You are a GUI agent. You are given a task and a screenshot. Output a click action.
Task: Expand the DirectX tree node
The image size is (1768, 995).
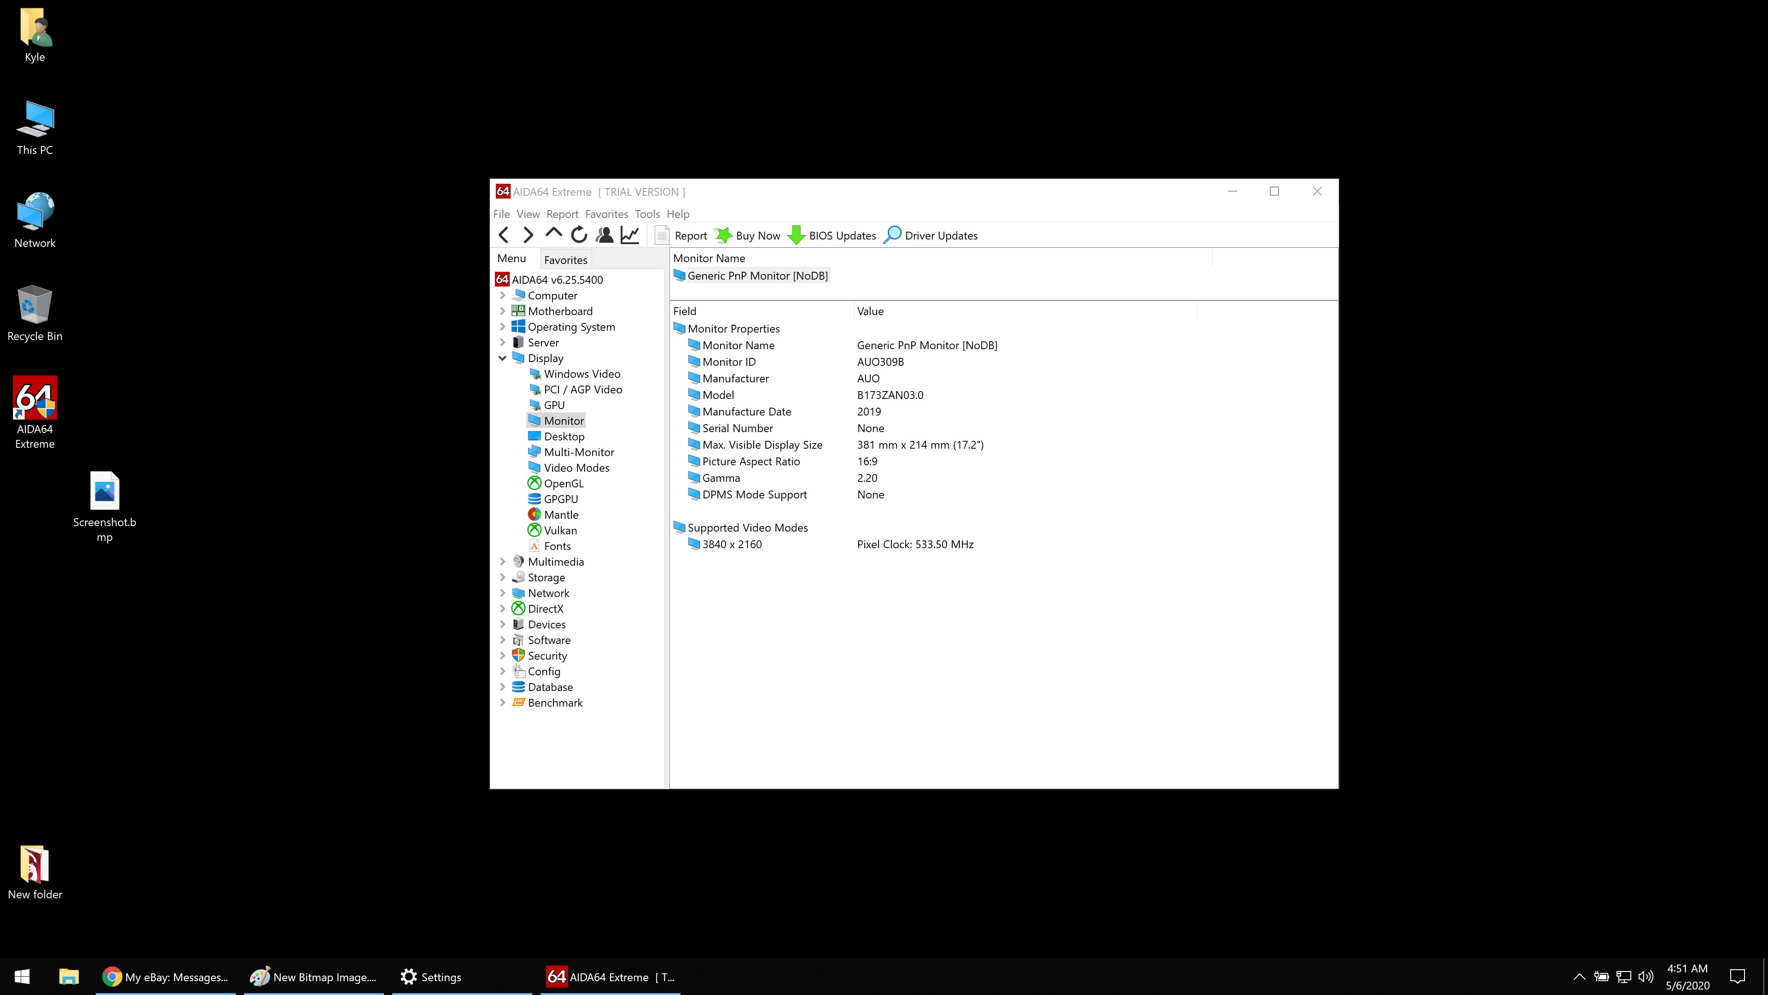502,609
